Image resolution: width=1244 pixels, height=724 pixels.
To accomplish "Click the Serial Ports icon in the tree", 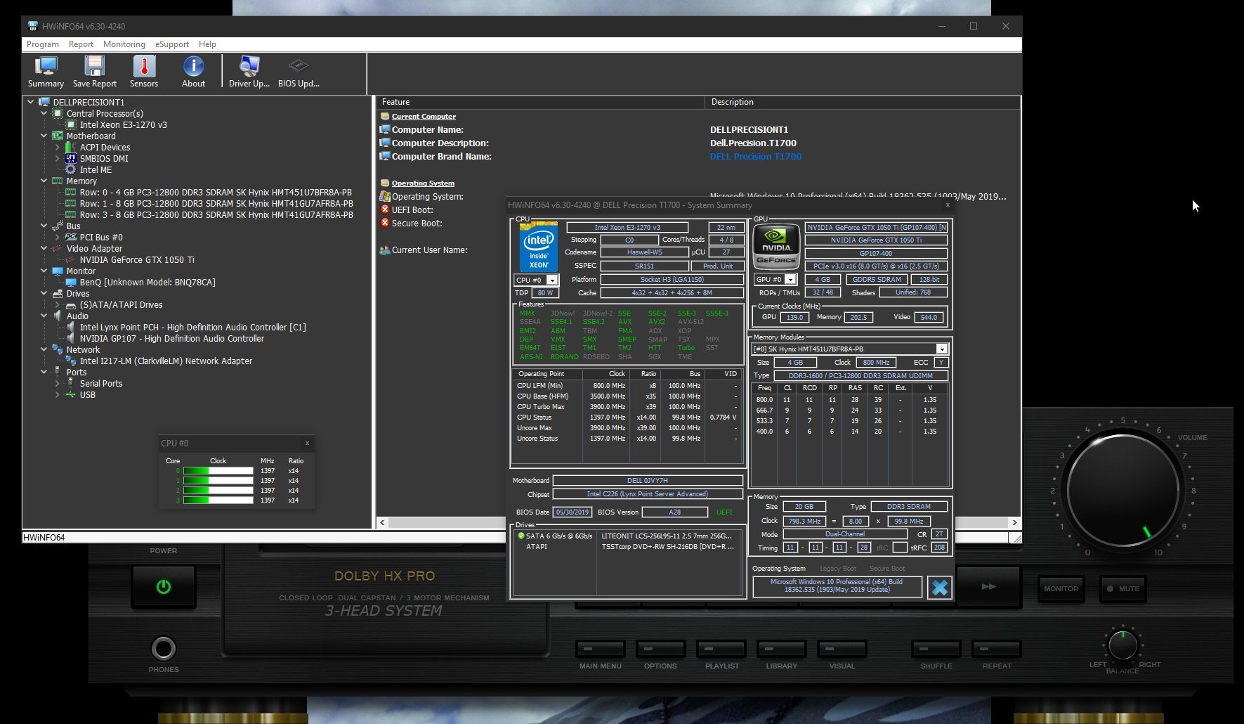I will tap(71, 383).
